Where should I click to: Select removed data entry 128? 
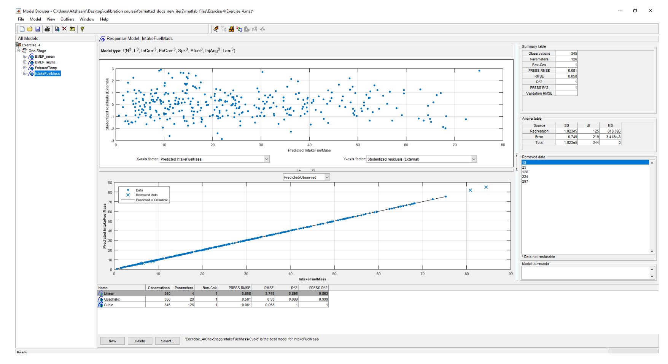[585, 172]
